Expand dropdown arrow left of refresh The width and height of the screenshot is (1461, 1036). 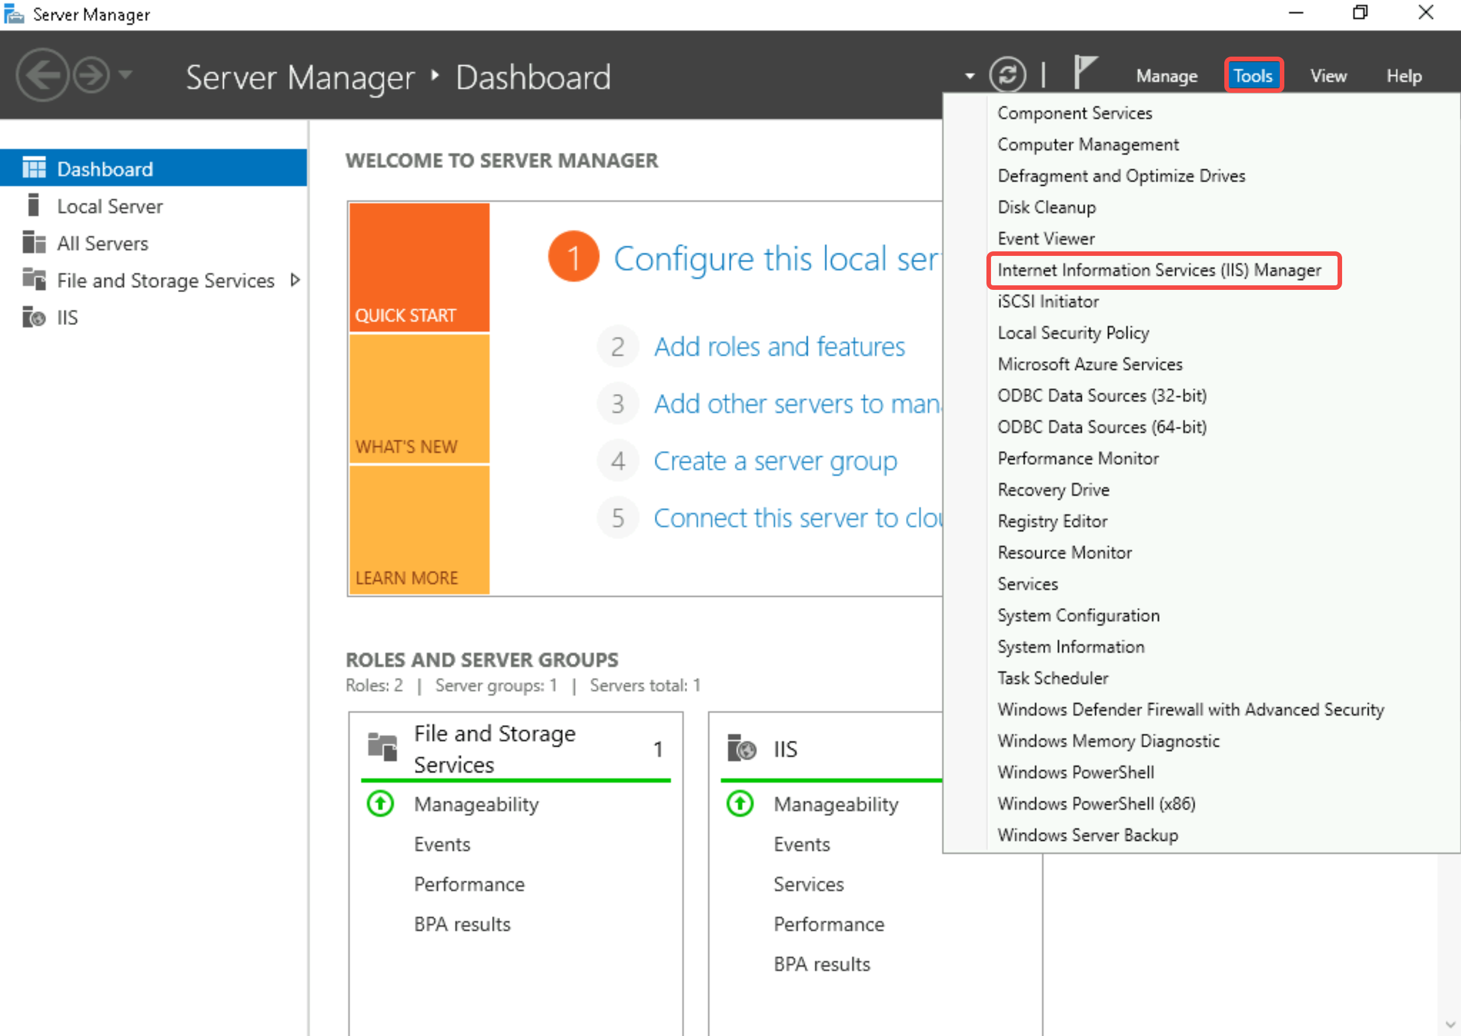coord(969,76)
